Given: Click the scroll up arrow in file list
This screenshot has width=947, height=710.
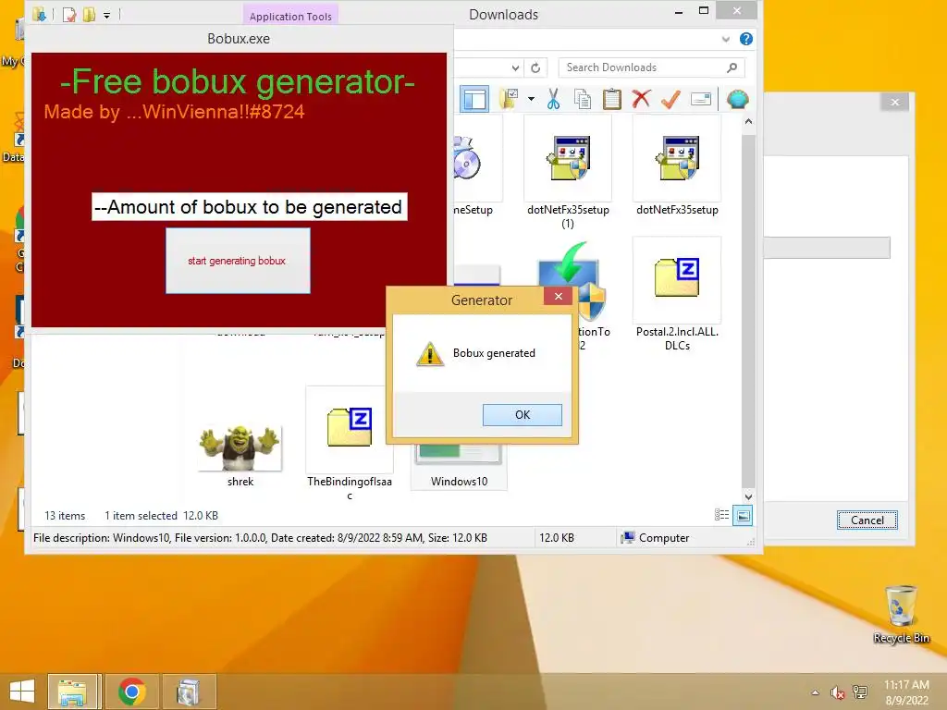Looking at the screenshot, I should coord(748,121).
